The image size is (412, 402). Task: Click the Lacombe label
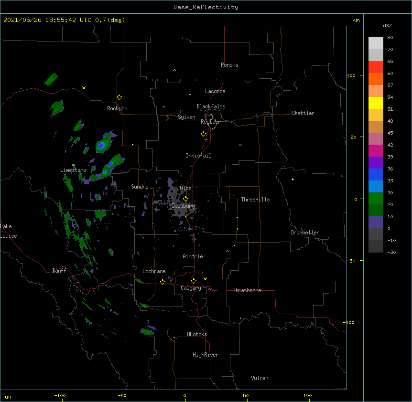pos(215,91)
